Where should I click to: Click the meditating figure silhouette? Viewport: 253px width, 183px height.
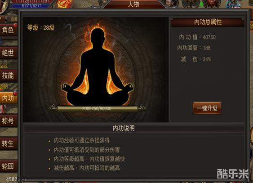[x=98, y=68]
